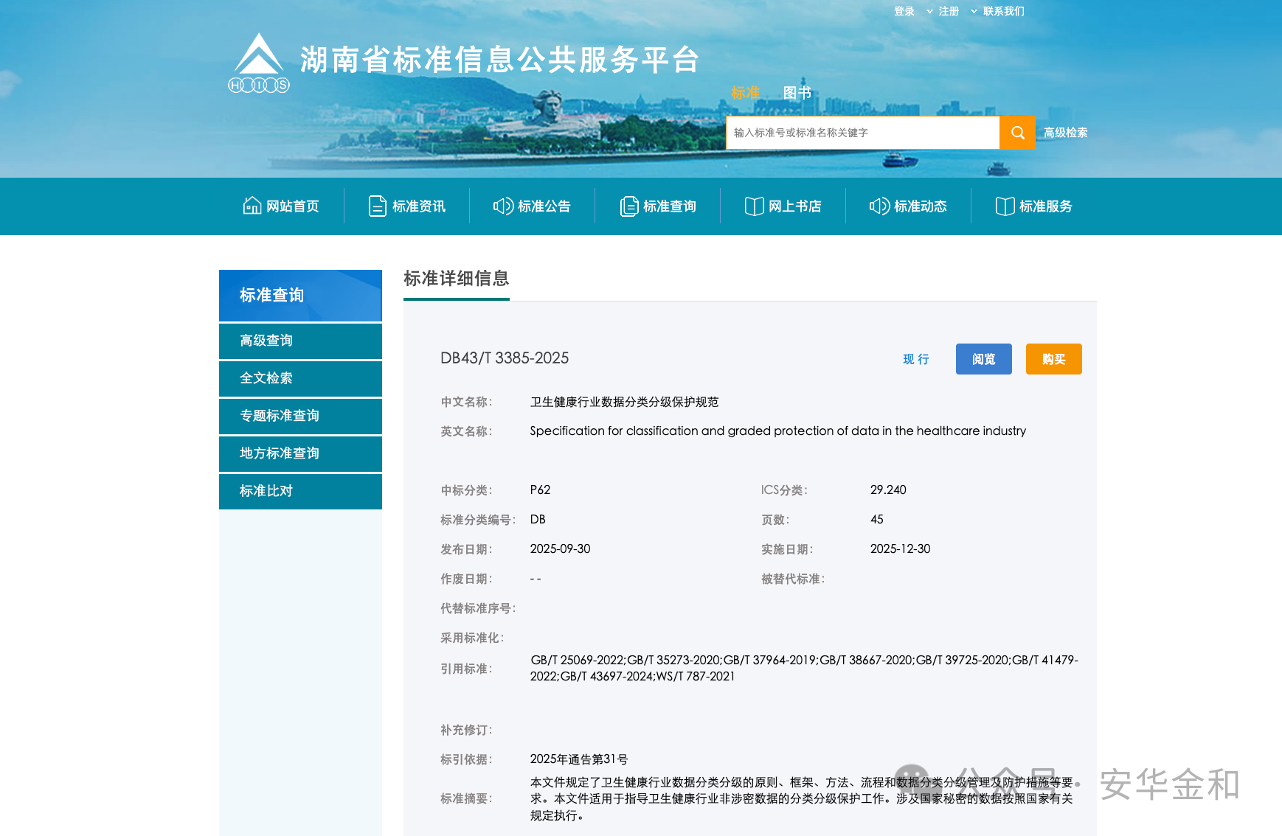
Task: Open 高级检索 advanced search link
Action: (1065, 133)
